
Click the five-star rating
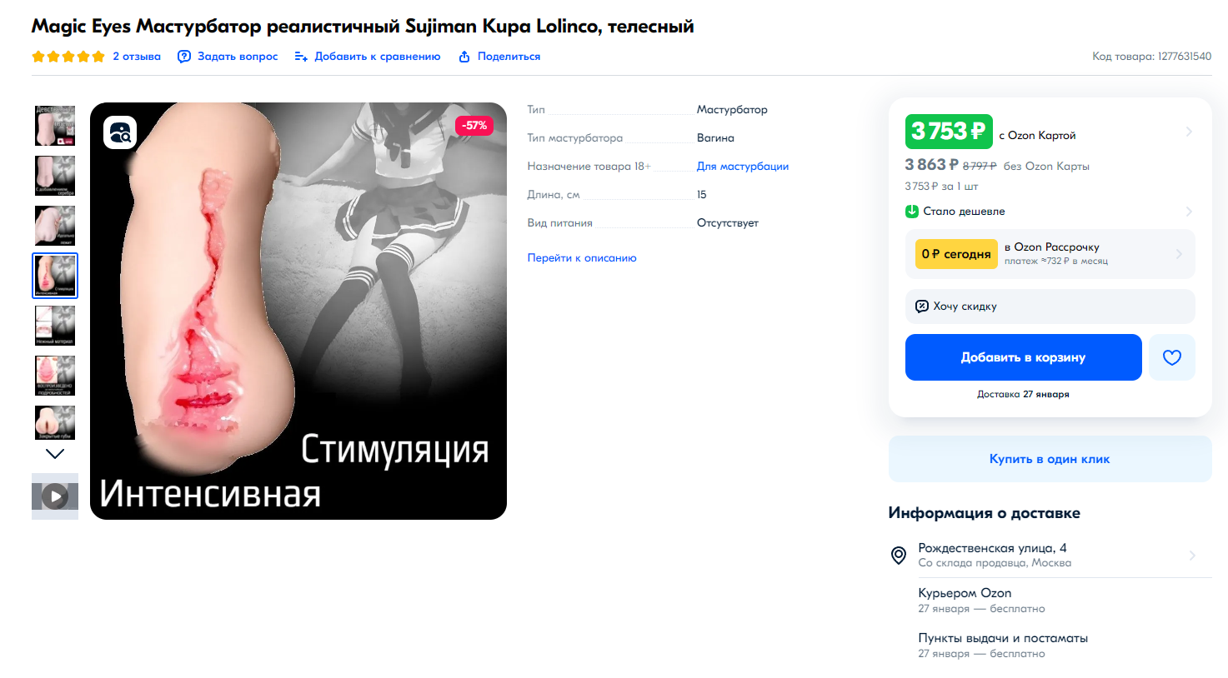(x=68, y=57)
